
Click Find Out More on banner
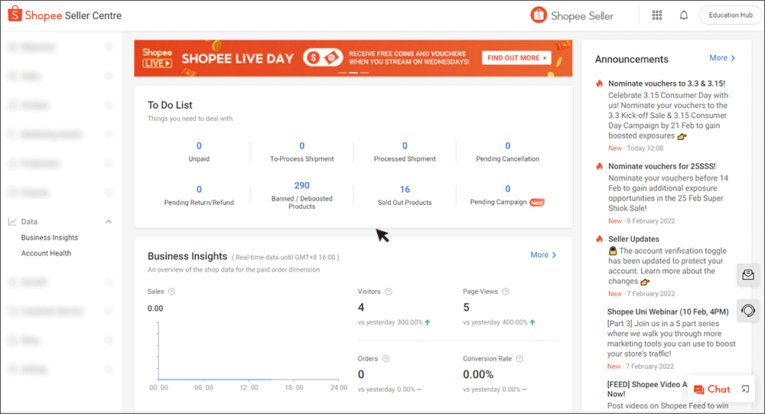[516, 58]
